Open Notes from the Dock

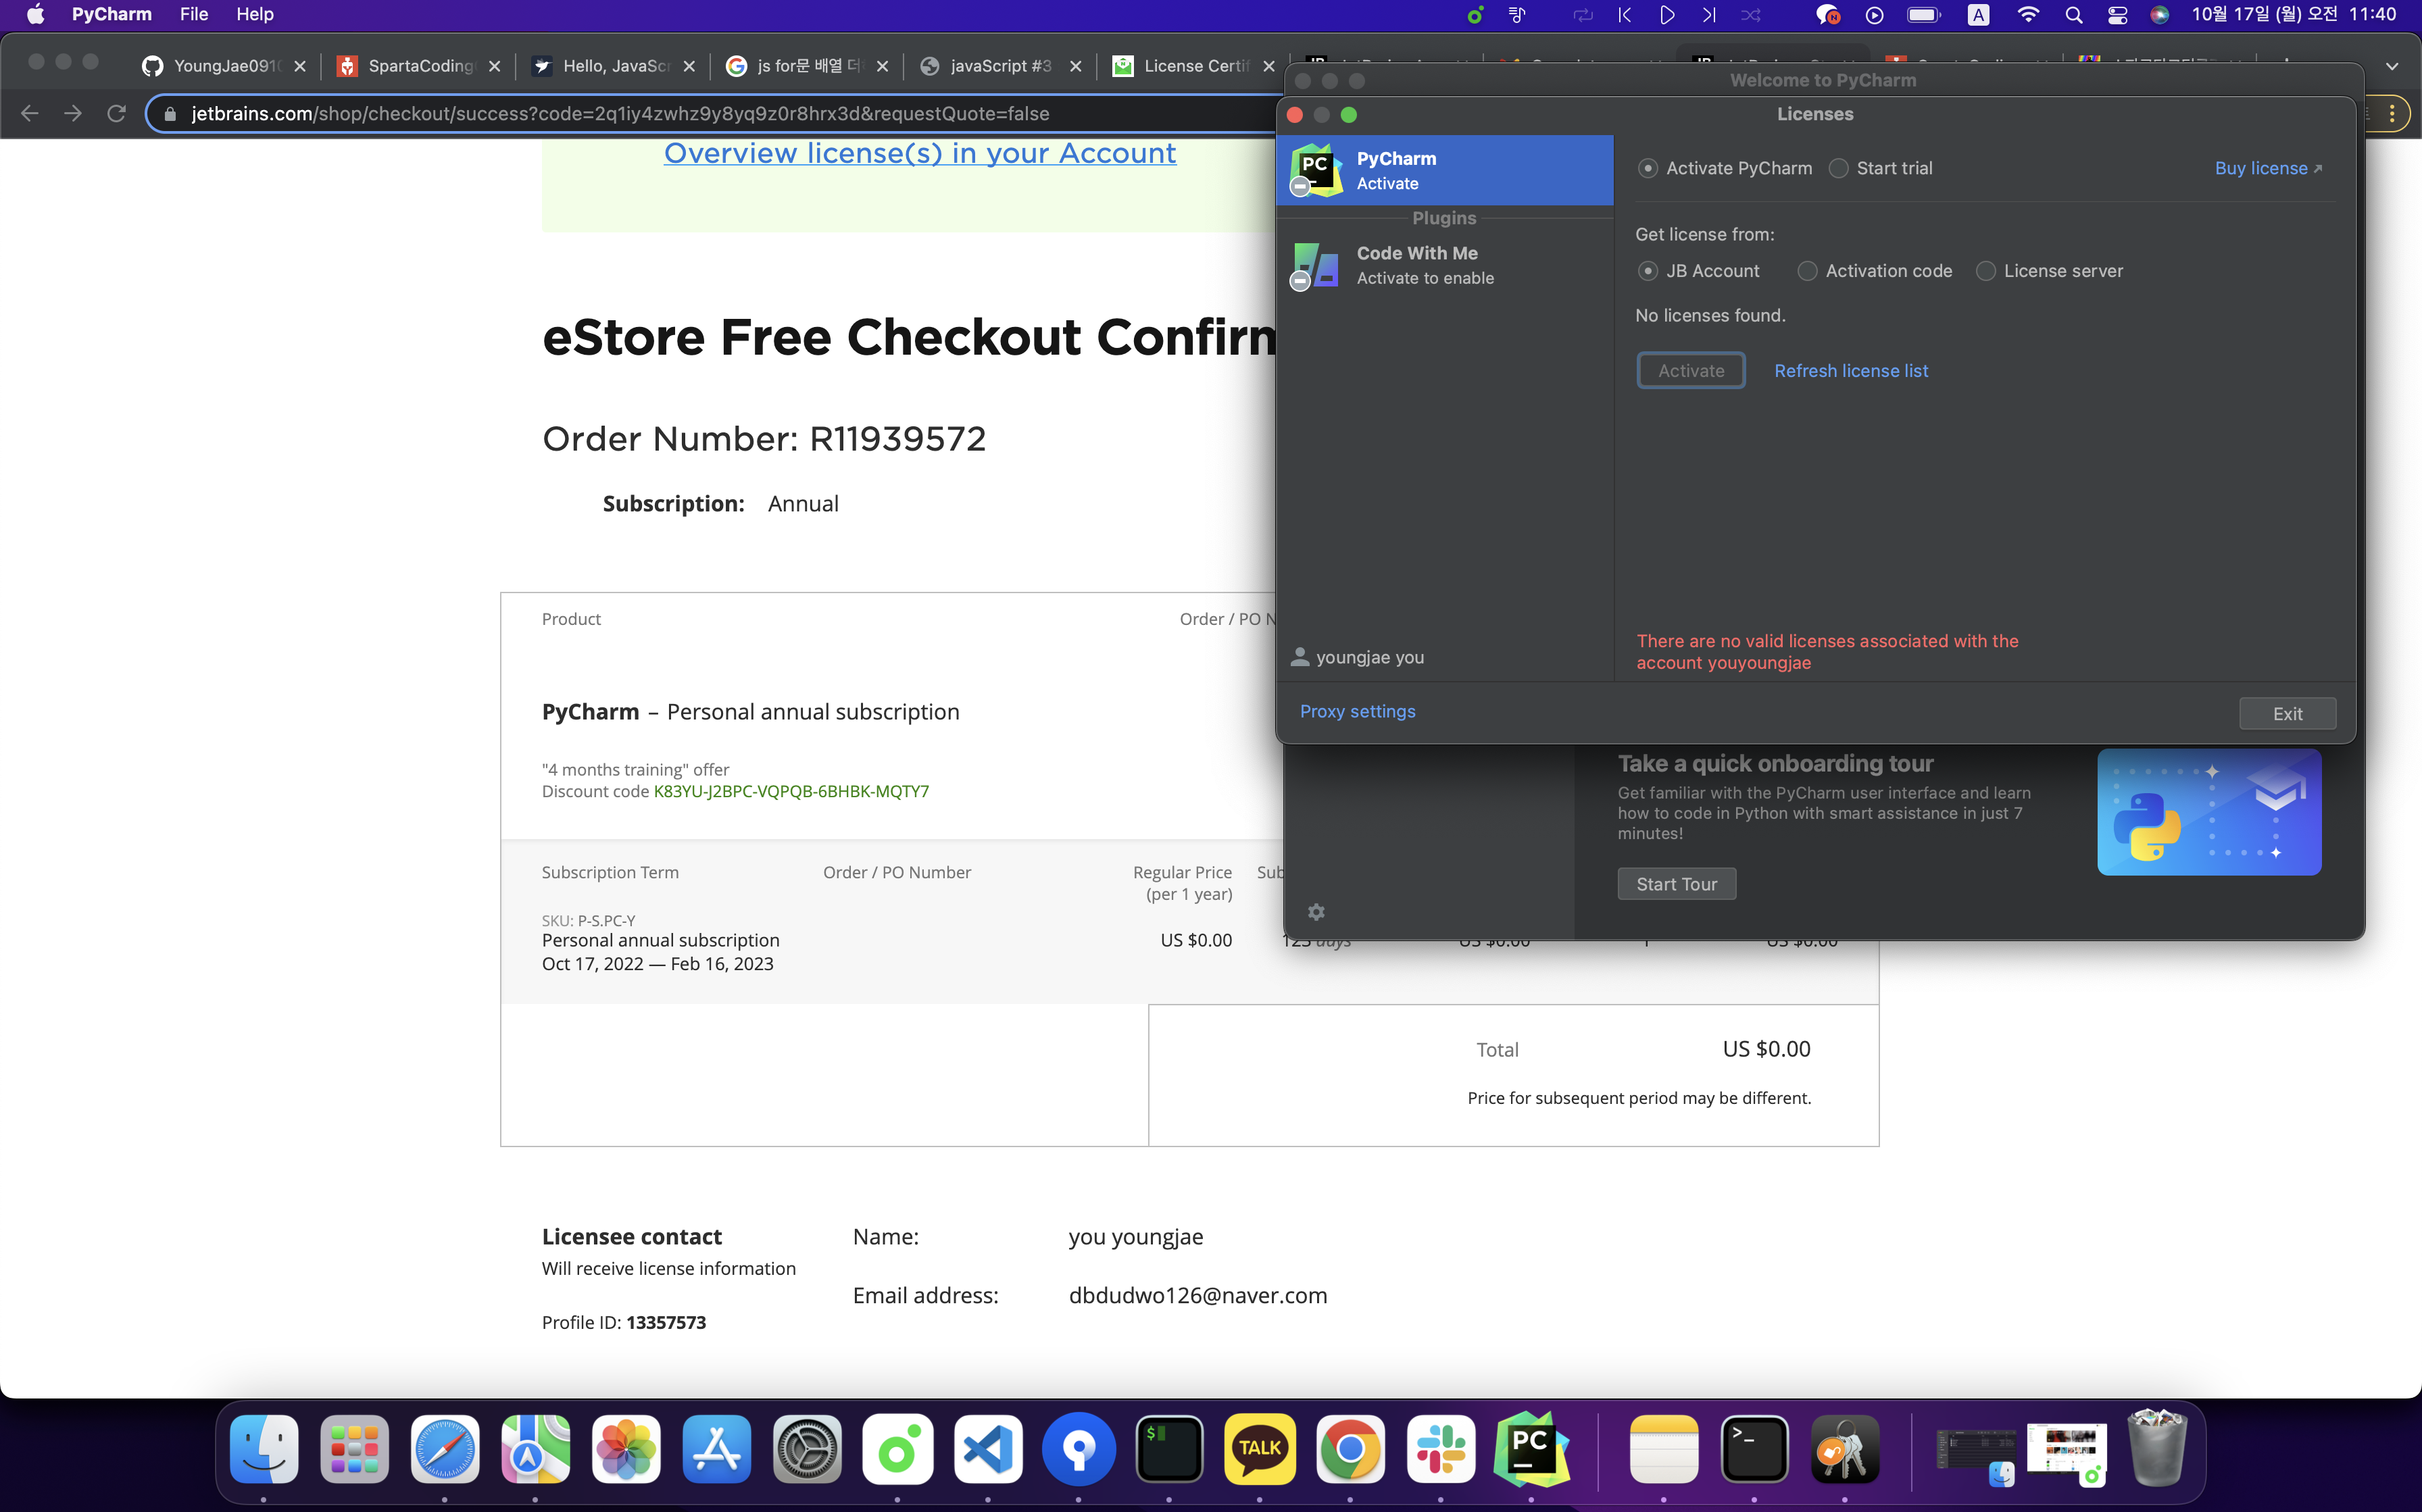[x=1663, y=1449]
